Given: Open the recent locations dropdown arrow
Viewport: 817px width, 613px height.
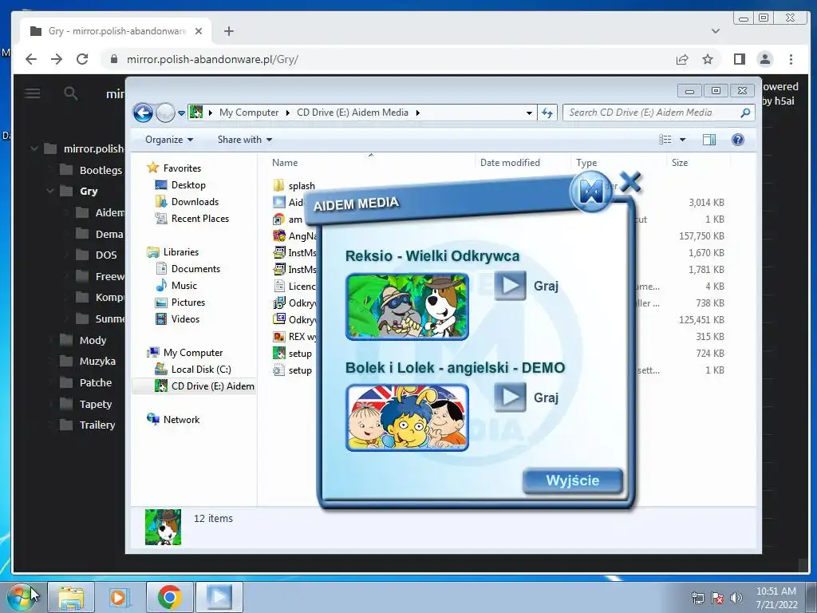Looking at the screenshot, I should pos(181,113).
